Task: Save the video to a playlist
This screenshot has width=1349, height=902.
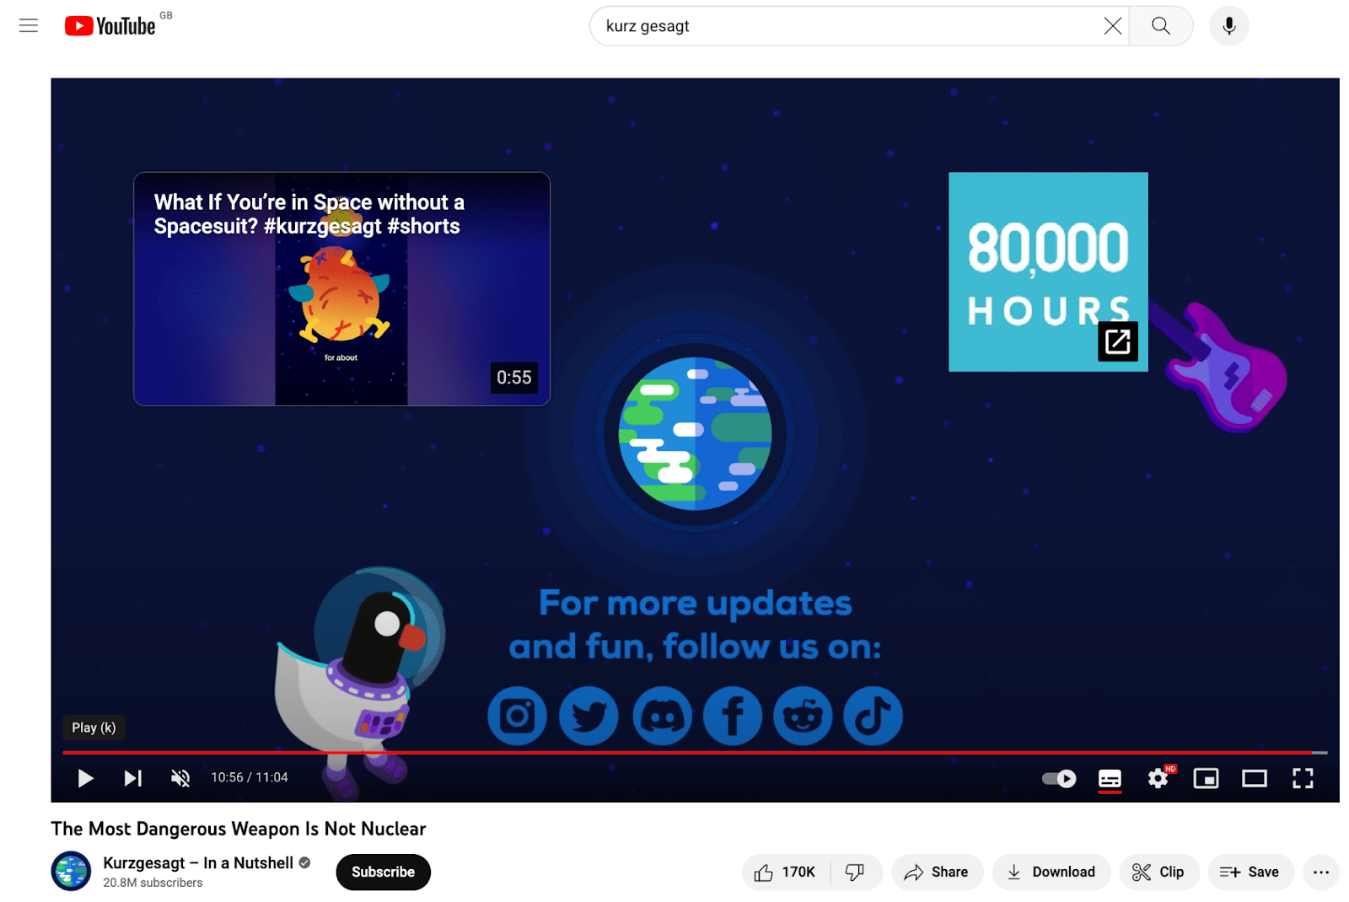Action: [x=1250, y=872]
